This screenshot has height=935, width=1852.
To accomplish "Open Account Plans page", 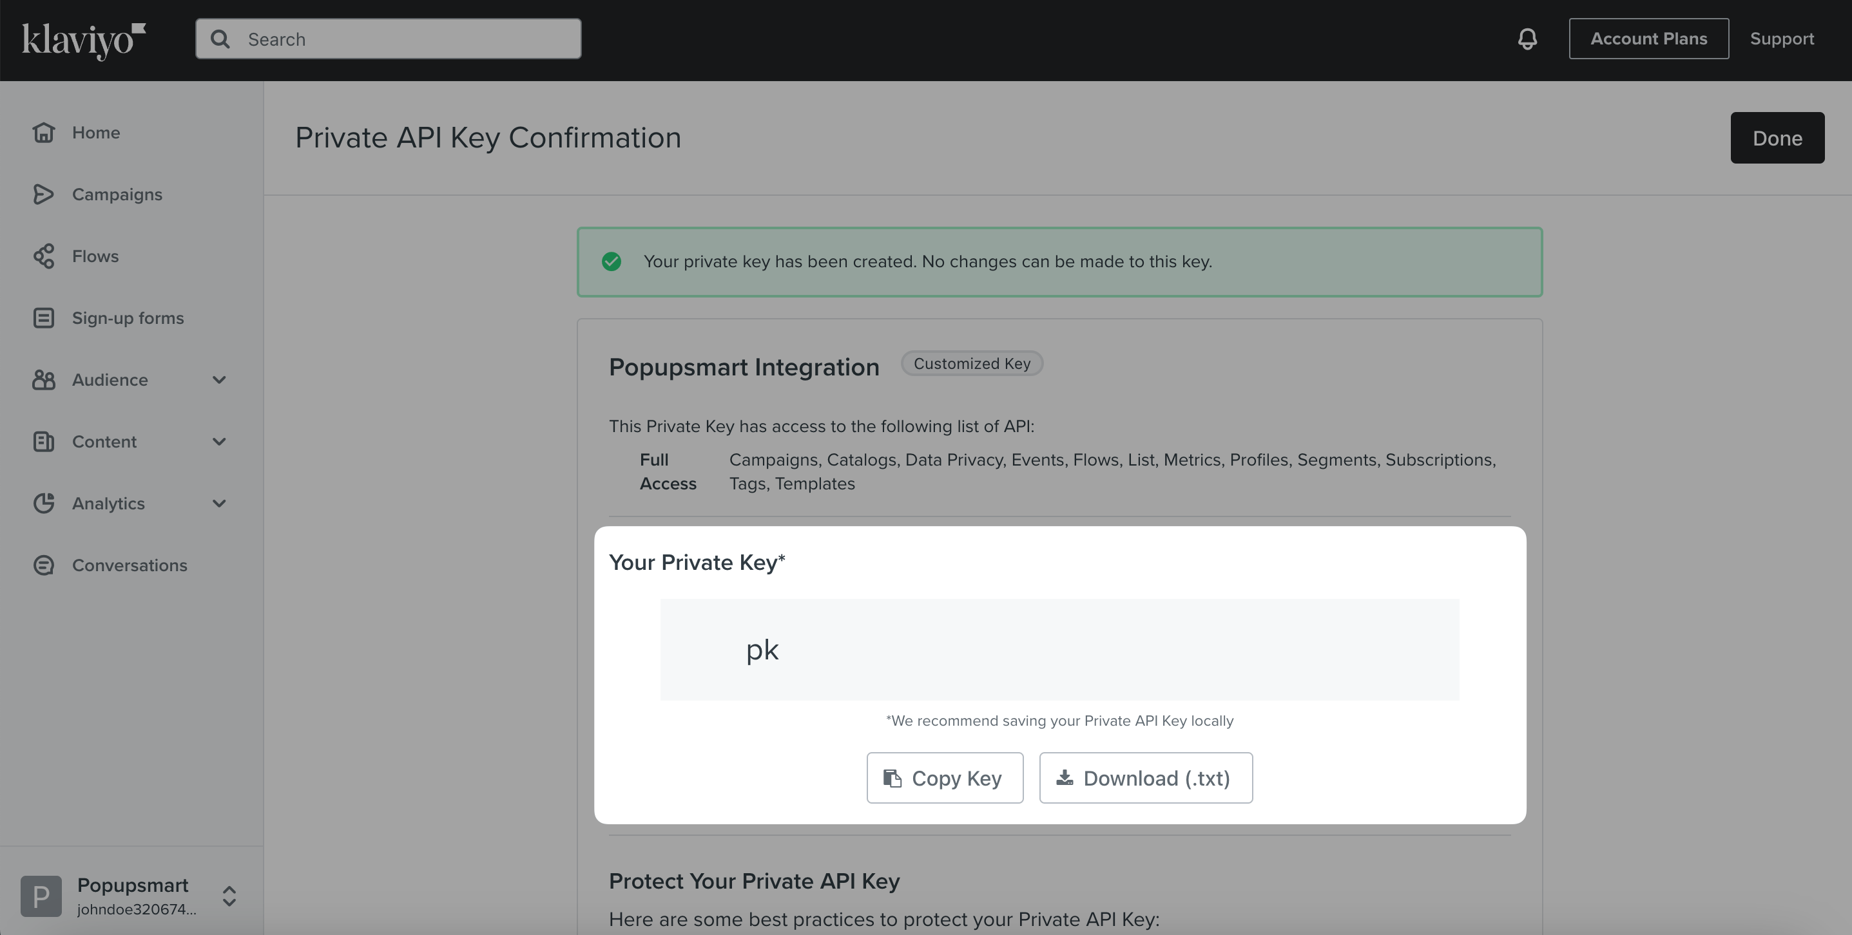I will pyautogui.click(x=1649, y=38).
